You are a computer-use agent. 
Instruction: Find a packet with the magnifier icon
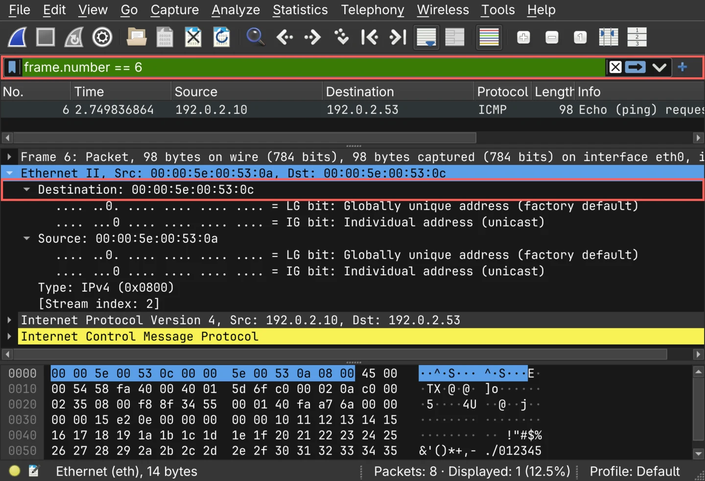pyautogui.click(x=256, y=37)
